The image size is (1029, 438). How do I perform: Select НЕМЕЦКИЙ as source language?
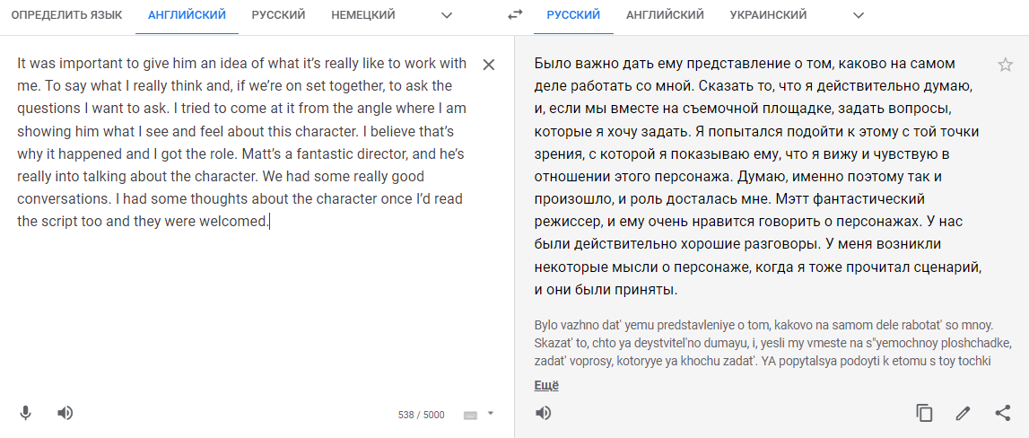[x=363, y=15]
